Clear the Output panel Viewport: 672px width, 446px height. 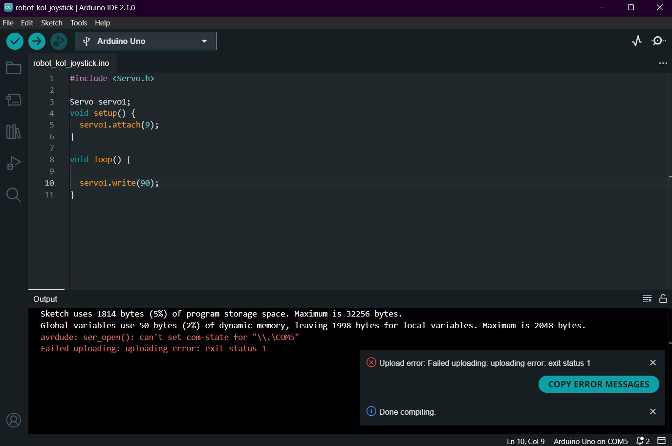point(647,298)
